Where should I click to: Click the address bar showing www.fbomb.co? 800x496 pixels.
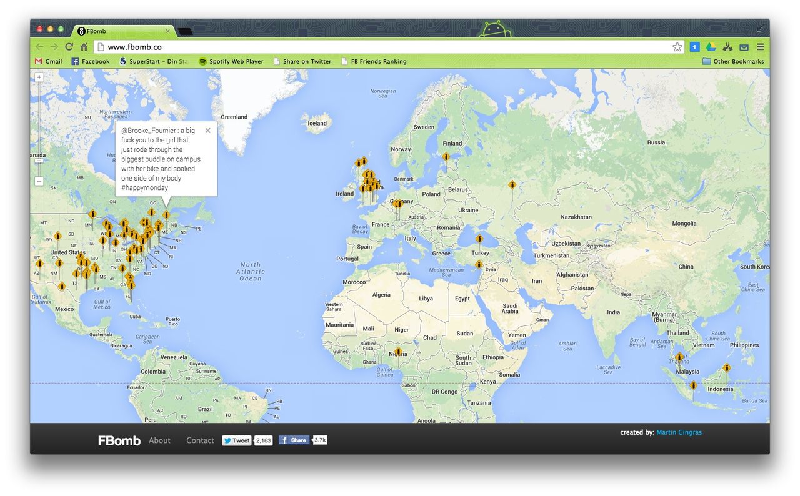(x=375, y=47)
